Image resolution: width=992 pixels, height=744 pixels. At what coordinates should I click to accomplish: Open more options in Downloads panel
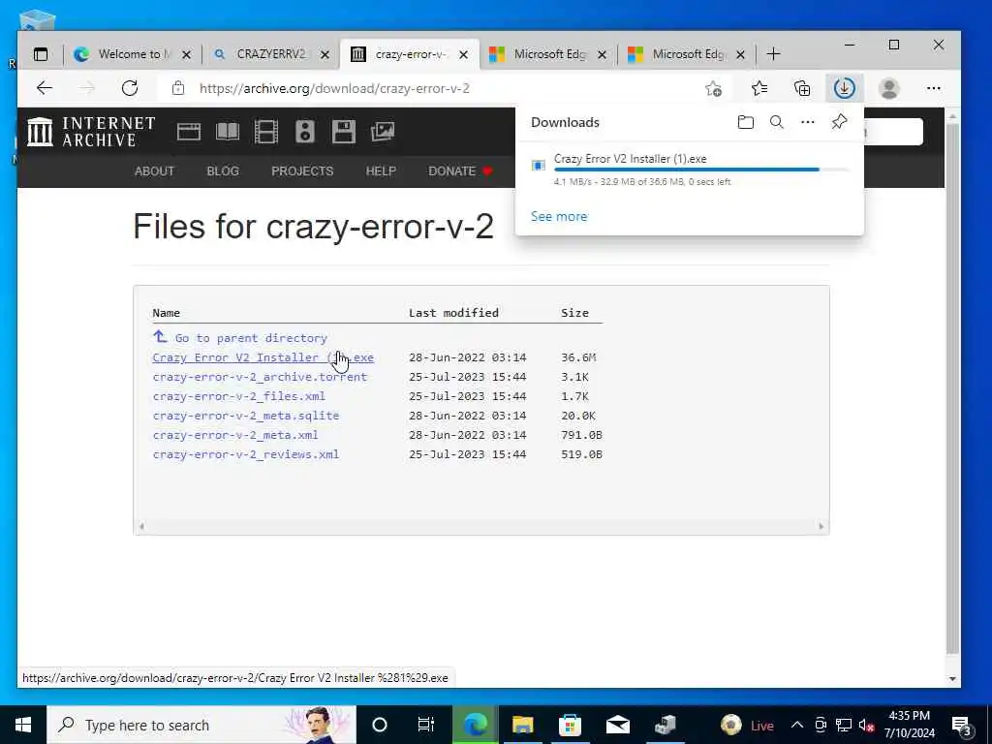(808, 122)
